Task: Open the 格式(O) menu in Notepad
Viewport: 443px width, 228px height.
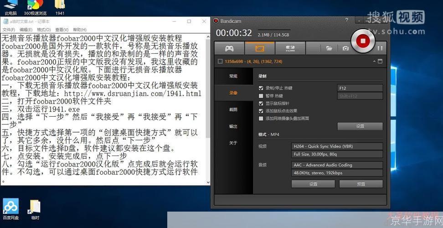Action: click(x=44, y=30)
